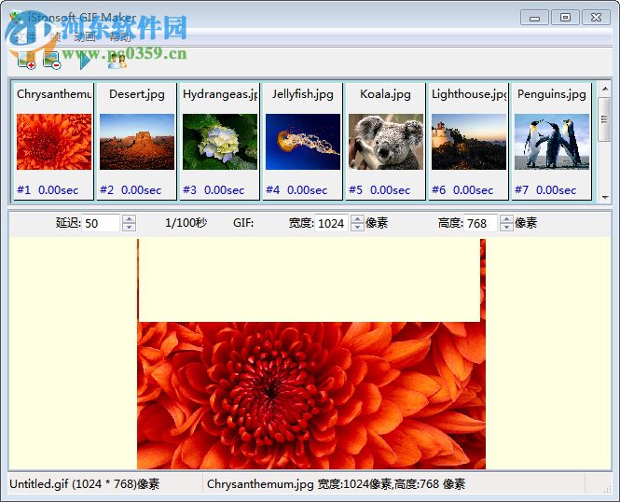Click the 'Chrysanthemum.jpg 宽度:1024像素' status text
Image resolution: width=620 pixels, height=502 pixels.
click(x=336, y=483)
